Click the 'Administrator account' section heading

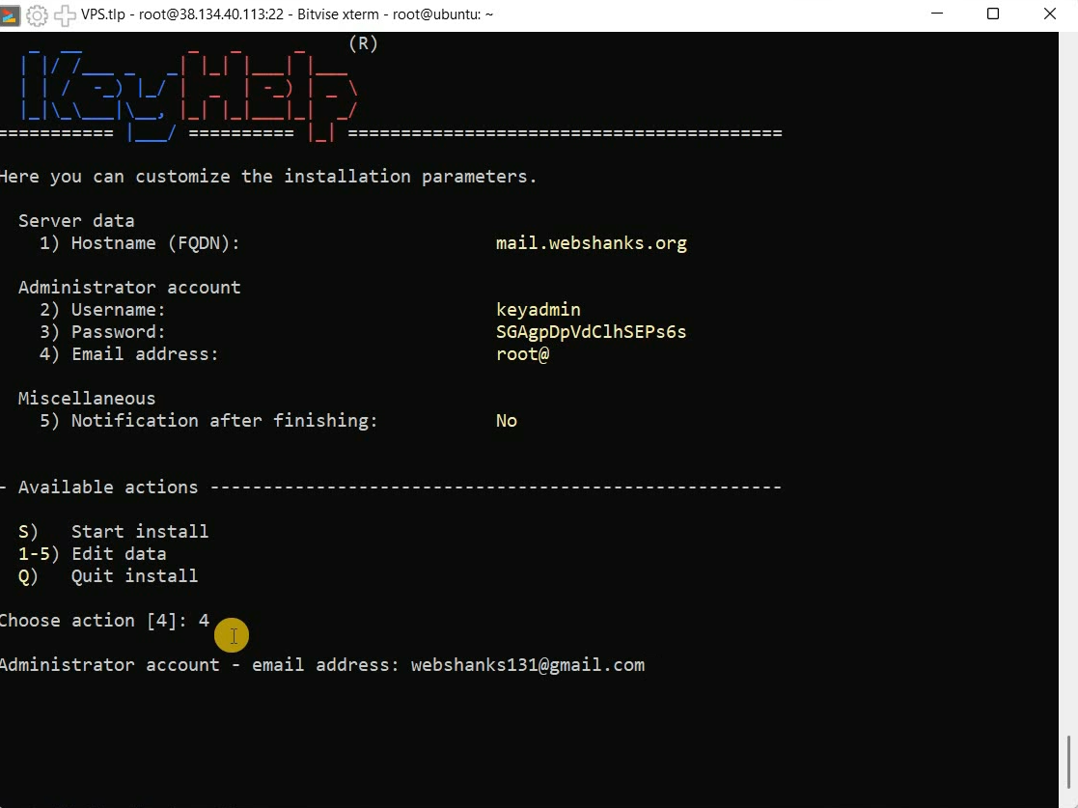129,288
